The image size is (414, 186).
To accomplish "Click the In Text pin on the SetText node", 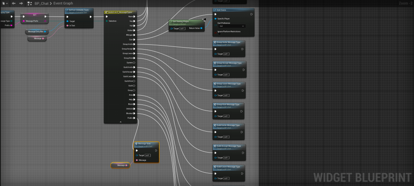I will (68, 25).
